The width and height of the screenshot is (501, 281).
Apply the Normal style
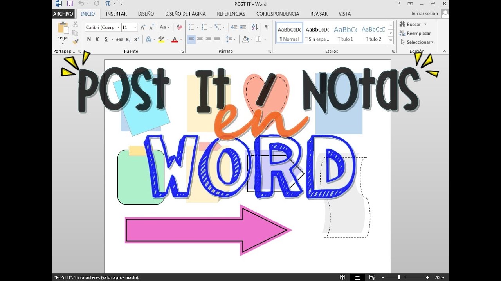(x=289, y=33)
